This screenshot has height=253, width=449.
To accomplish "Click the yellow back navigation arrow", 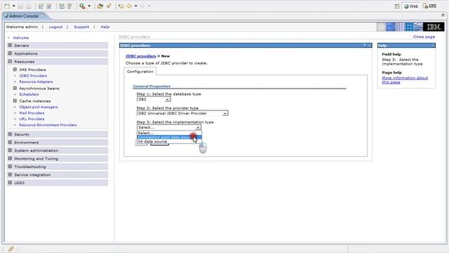I will (129, 6).
